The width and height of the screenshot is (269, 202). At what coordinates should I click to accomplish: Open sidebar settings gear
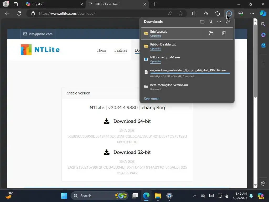click(x=263, y=184)
